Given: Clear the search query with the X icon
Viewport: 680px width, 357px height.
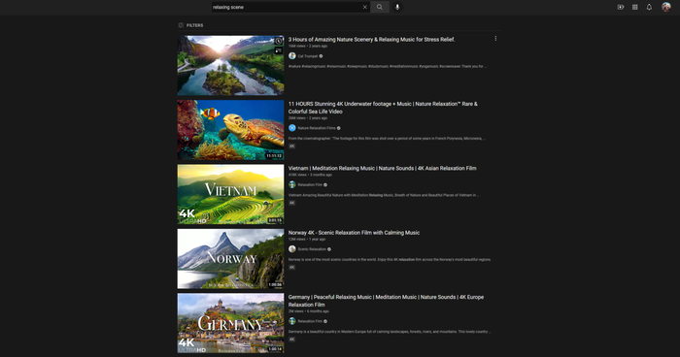Looking at the screenshot, I should (364, 7).
